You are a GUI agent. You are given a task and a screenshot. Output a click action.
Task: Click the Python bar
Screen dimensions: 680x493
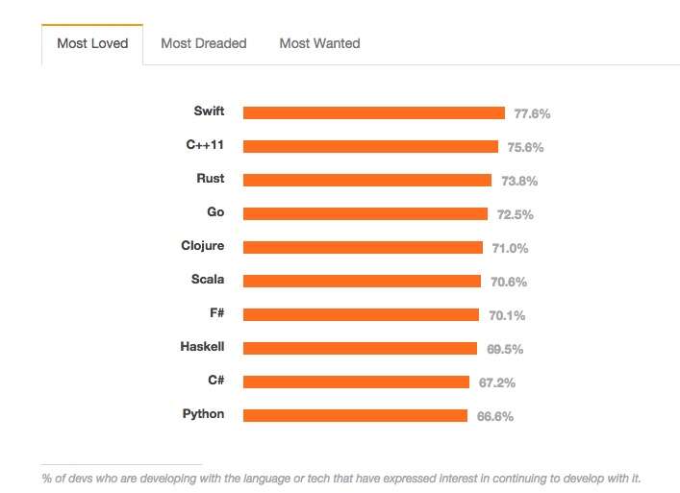355,415
